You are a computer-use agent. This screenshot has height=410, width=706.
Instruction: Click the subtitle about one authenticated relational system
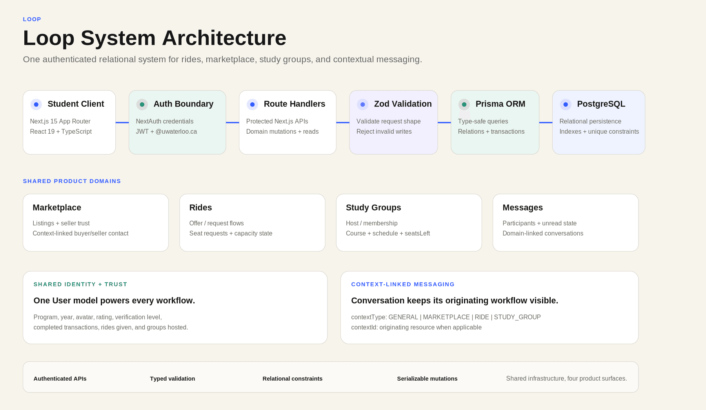pyautogui.click(x=222, y=59)
